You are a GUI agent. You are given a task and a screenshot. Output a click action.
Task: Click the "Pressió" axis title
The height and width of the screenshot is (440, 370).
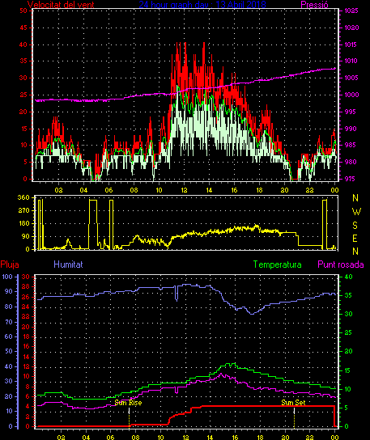(x=314, y=5)
